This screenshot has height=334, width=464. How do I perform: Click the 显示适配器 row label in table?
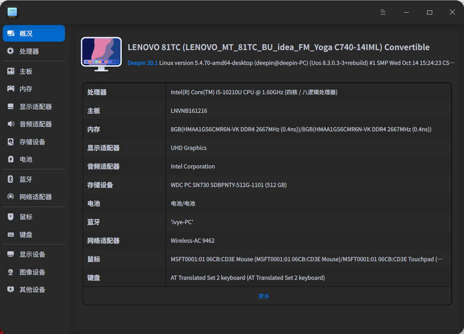[103, 148]
